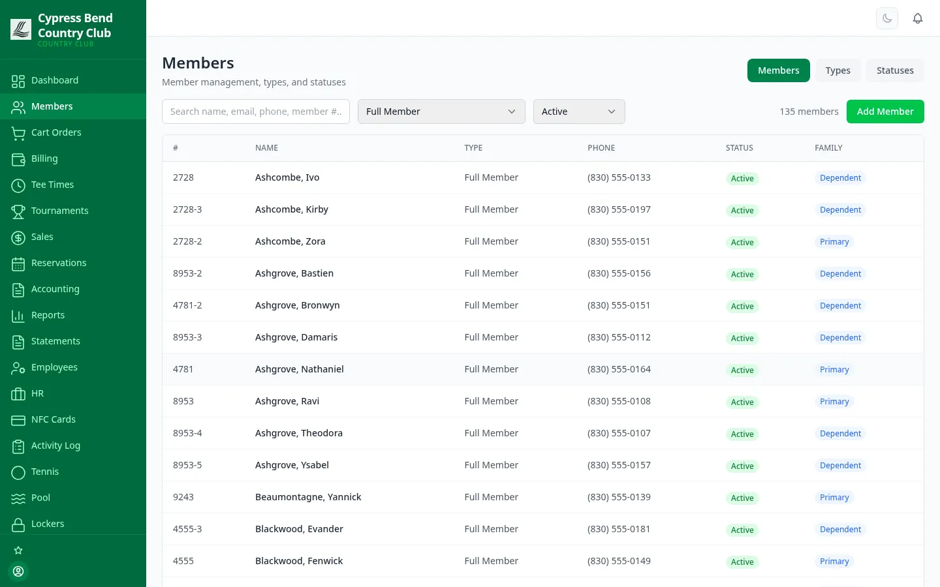Click the Reports bar chart icon

tap(18, 316)
